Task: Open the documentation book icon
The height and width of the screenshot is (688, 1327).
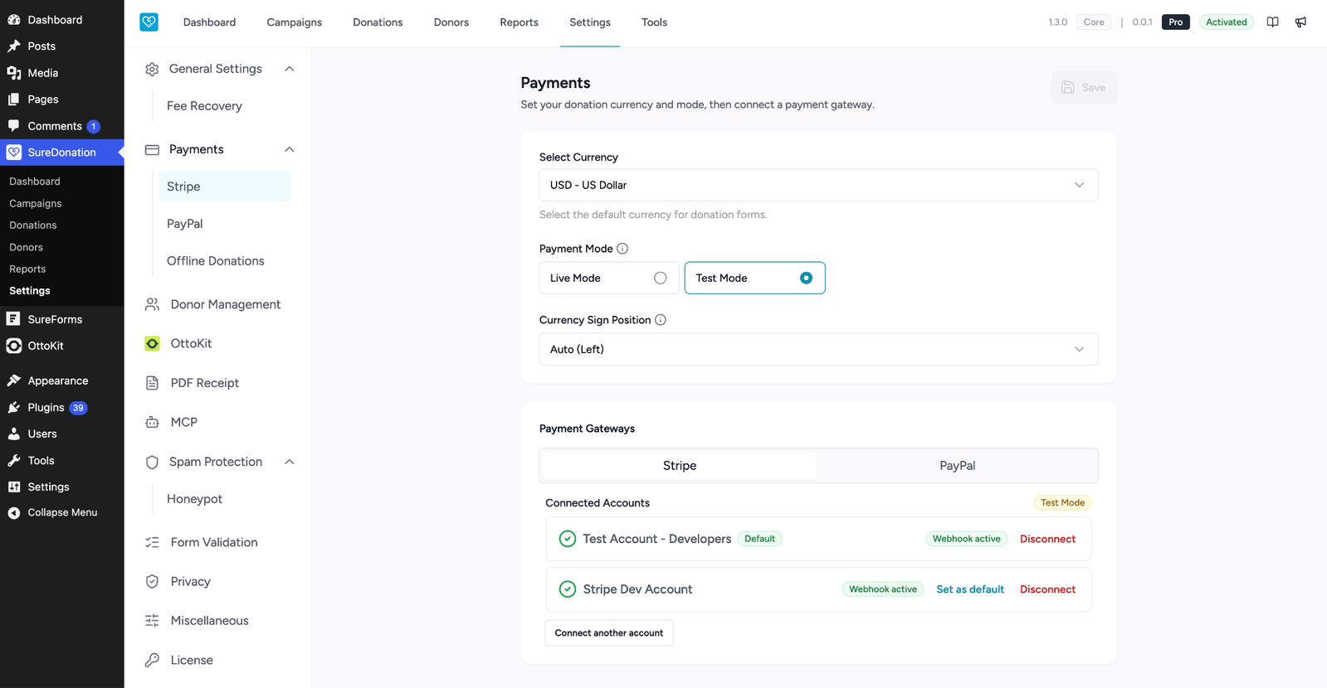Action: tap(1272, 22)
